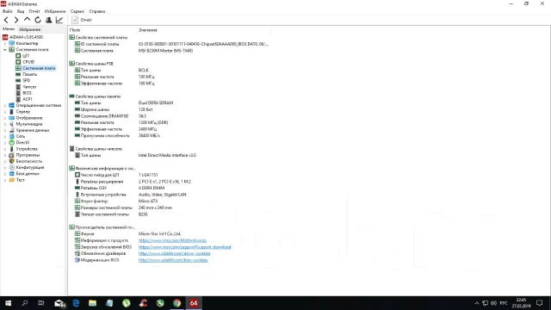The height and width of the screenshot is (310, 551).
Task: Open the Сервис menu
Action: (77, 11)
